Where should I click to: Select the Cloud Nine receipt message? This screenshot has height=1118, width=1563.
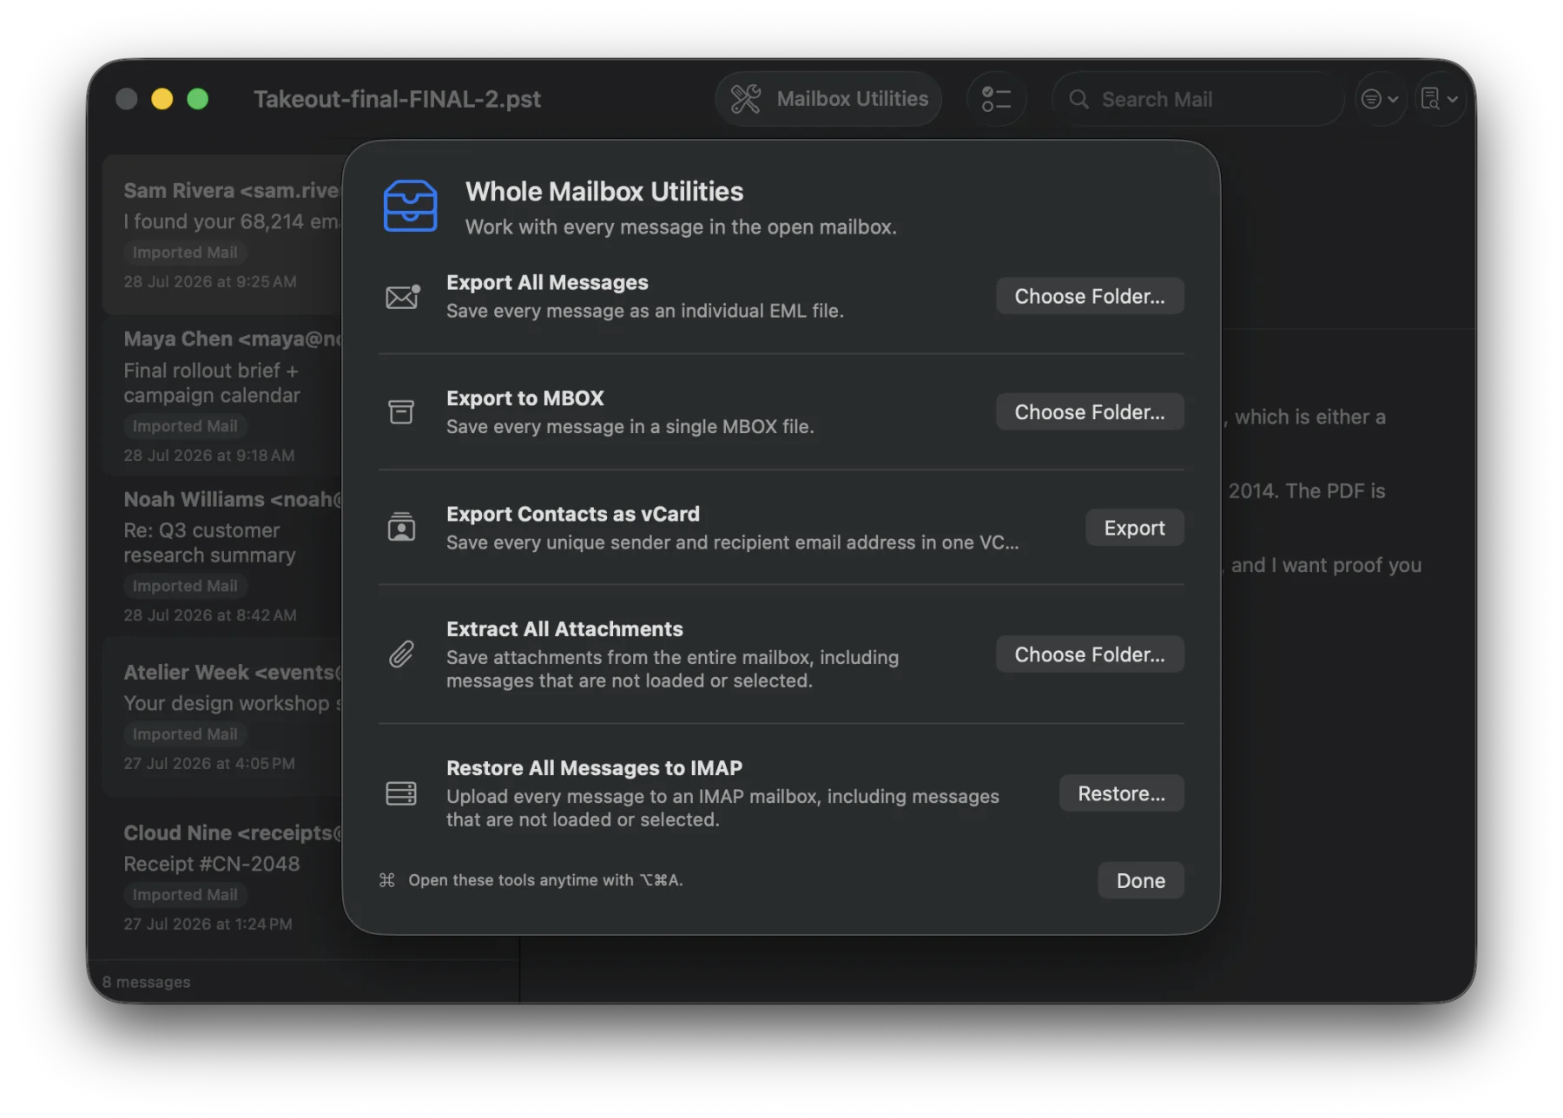[x=224, y=877]
